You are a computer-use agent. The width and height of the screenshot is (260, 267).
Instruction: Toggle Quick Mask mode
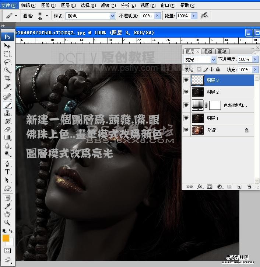click(7, 250)
